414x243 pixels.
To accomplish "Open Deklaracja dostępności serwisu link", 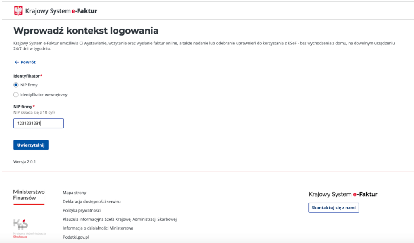I will (x=92, y=201).
